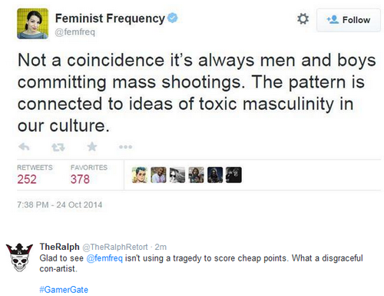
Task: Open Feminist Frequency profile picture
Action: 33,24
